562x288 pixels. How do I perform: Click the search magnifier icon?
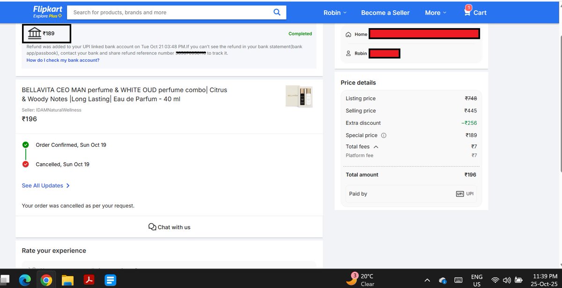coord(277,12)
